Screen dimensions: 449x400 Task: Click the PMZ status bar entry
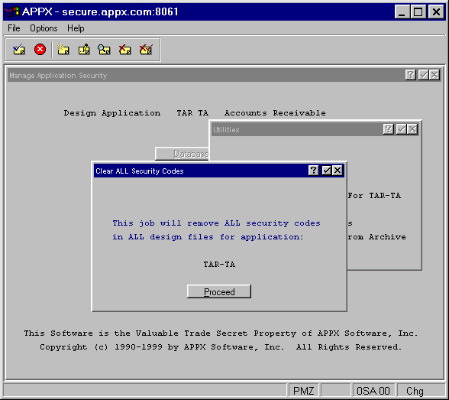pyautogui.click(x=304, y=391)
